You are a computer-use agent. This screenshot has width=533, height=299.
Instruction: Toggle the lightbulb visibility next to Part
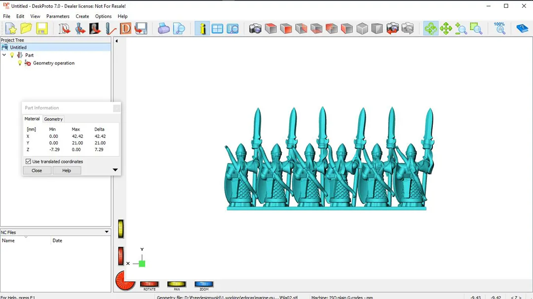12,55
